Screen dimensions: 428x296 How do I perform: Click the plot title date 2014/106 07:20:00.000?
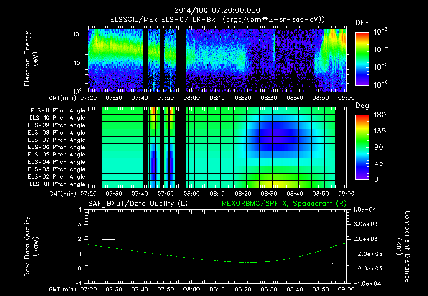217,10
